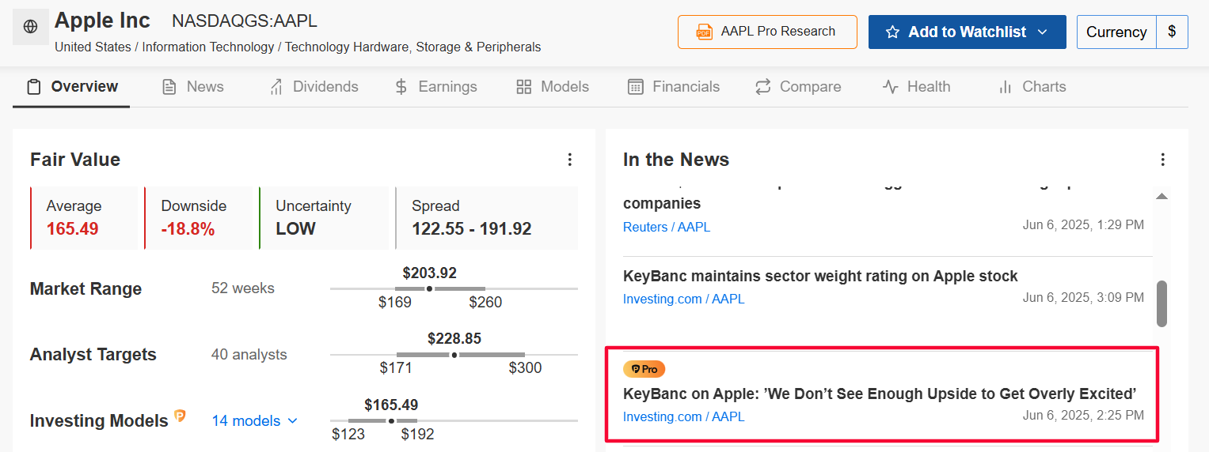
Task: Click the Uncertainty LOW box
Action: click(325, 218)
